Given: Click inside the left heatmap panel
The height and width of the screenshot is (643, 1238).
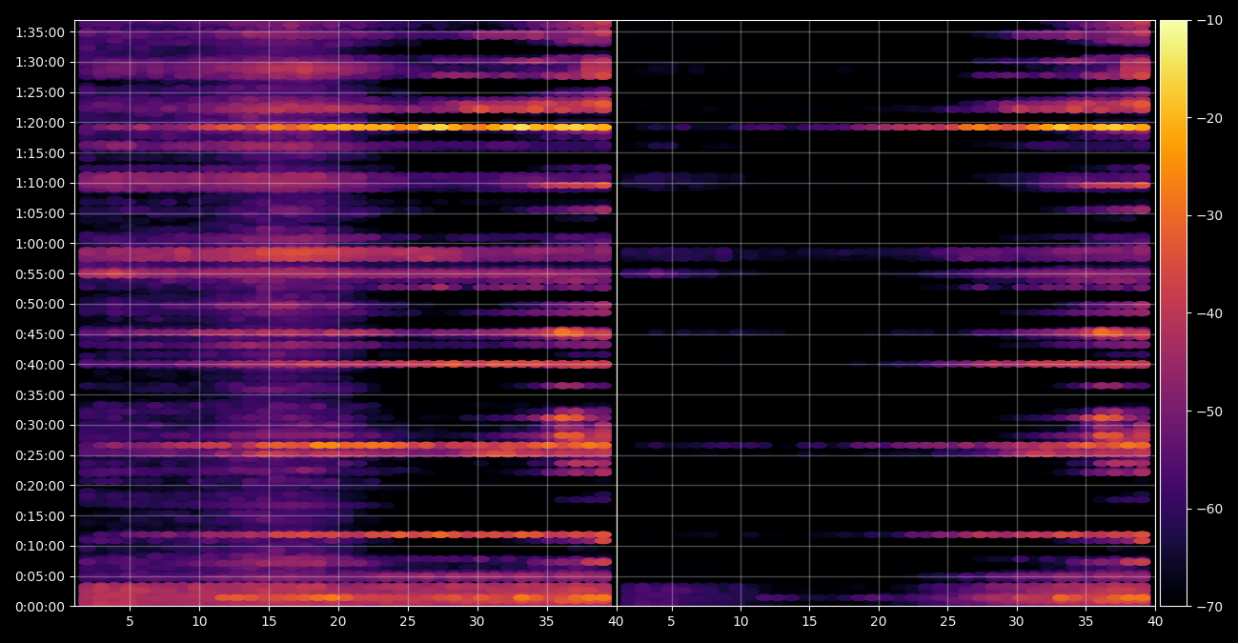Looking at the screenshot, I should point(345,313).
